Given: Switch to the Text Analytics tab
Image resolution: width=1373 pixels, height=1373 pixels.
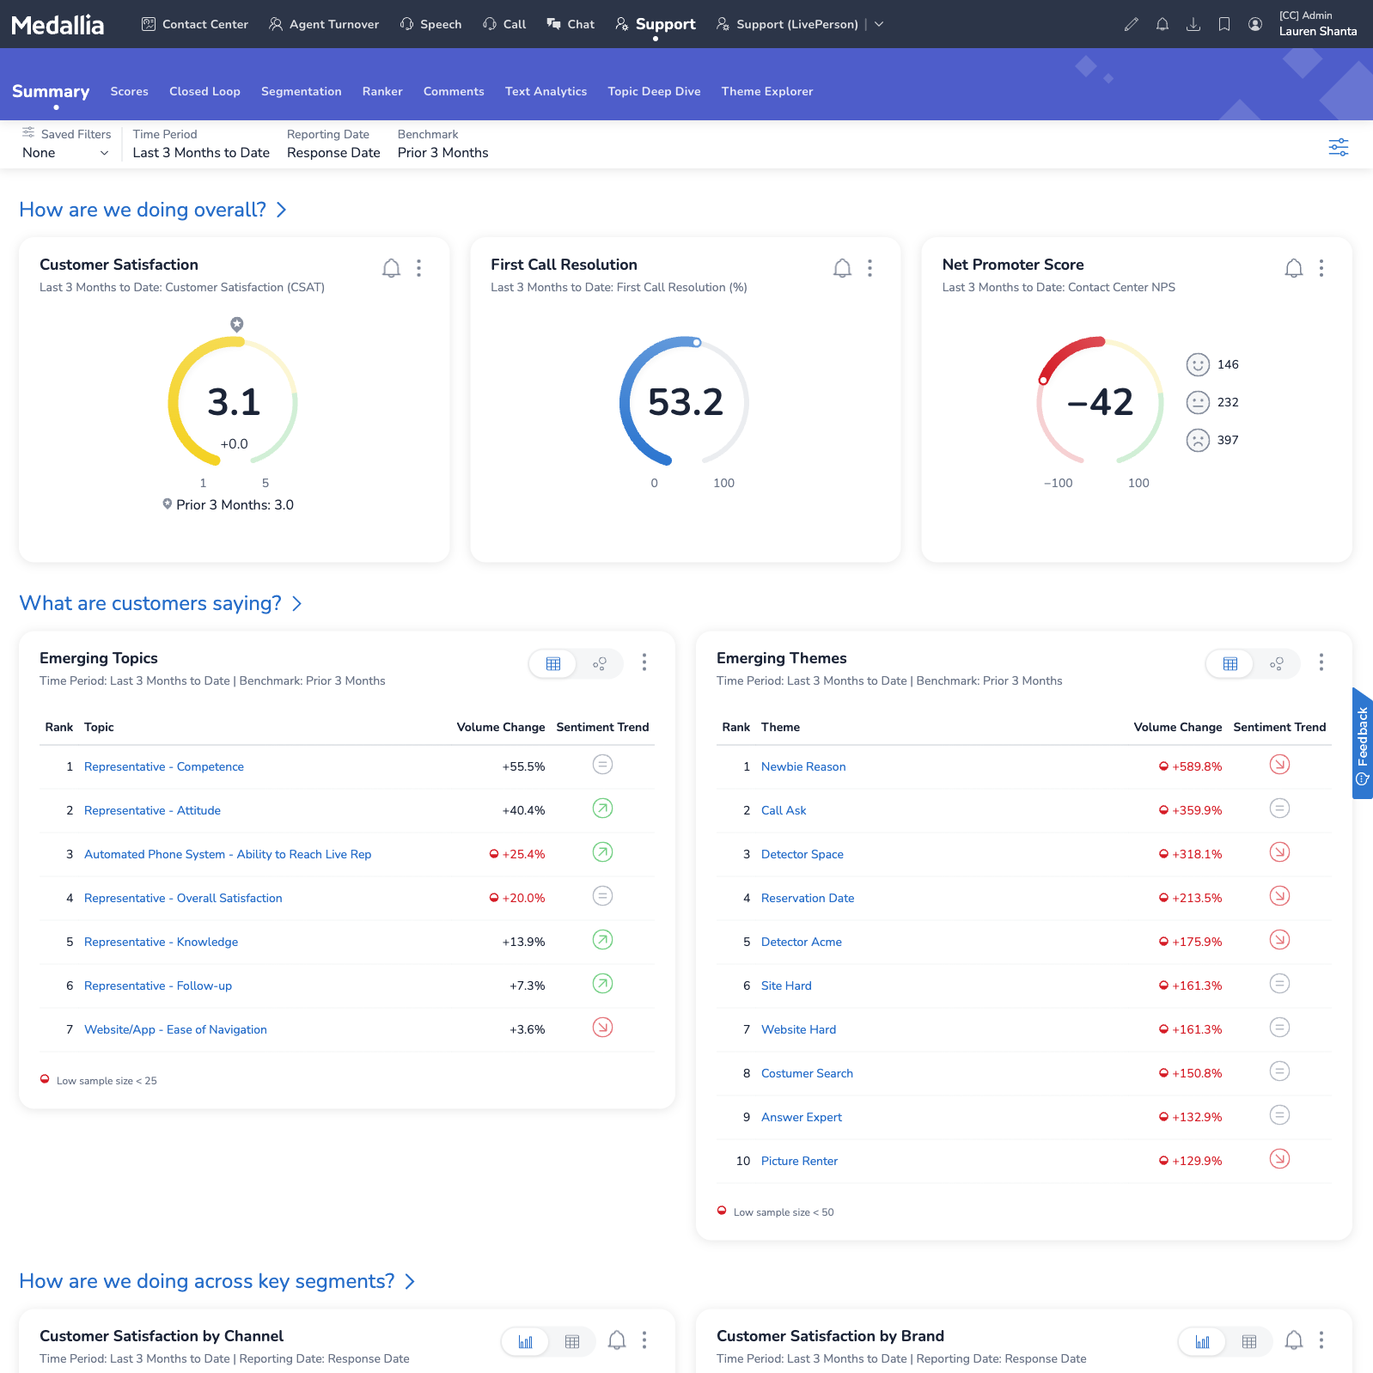Looking at the screenshot, I should pos(546,91).
